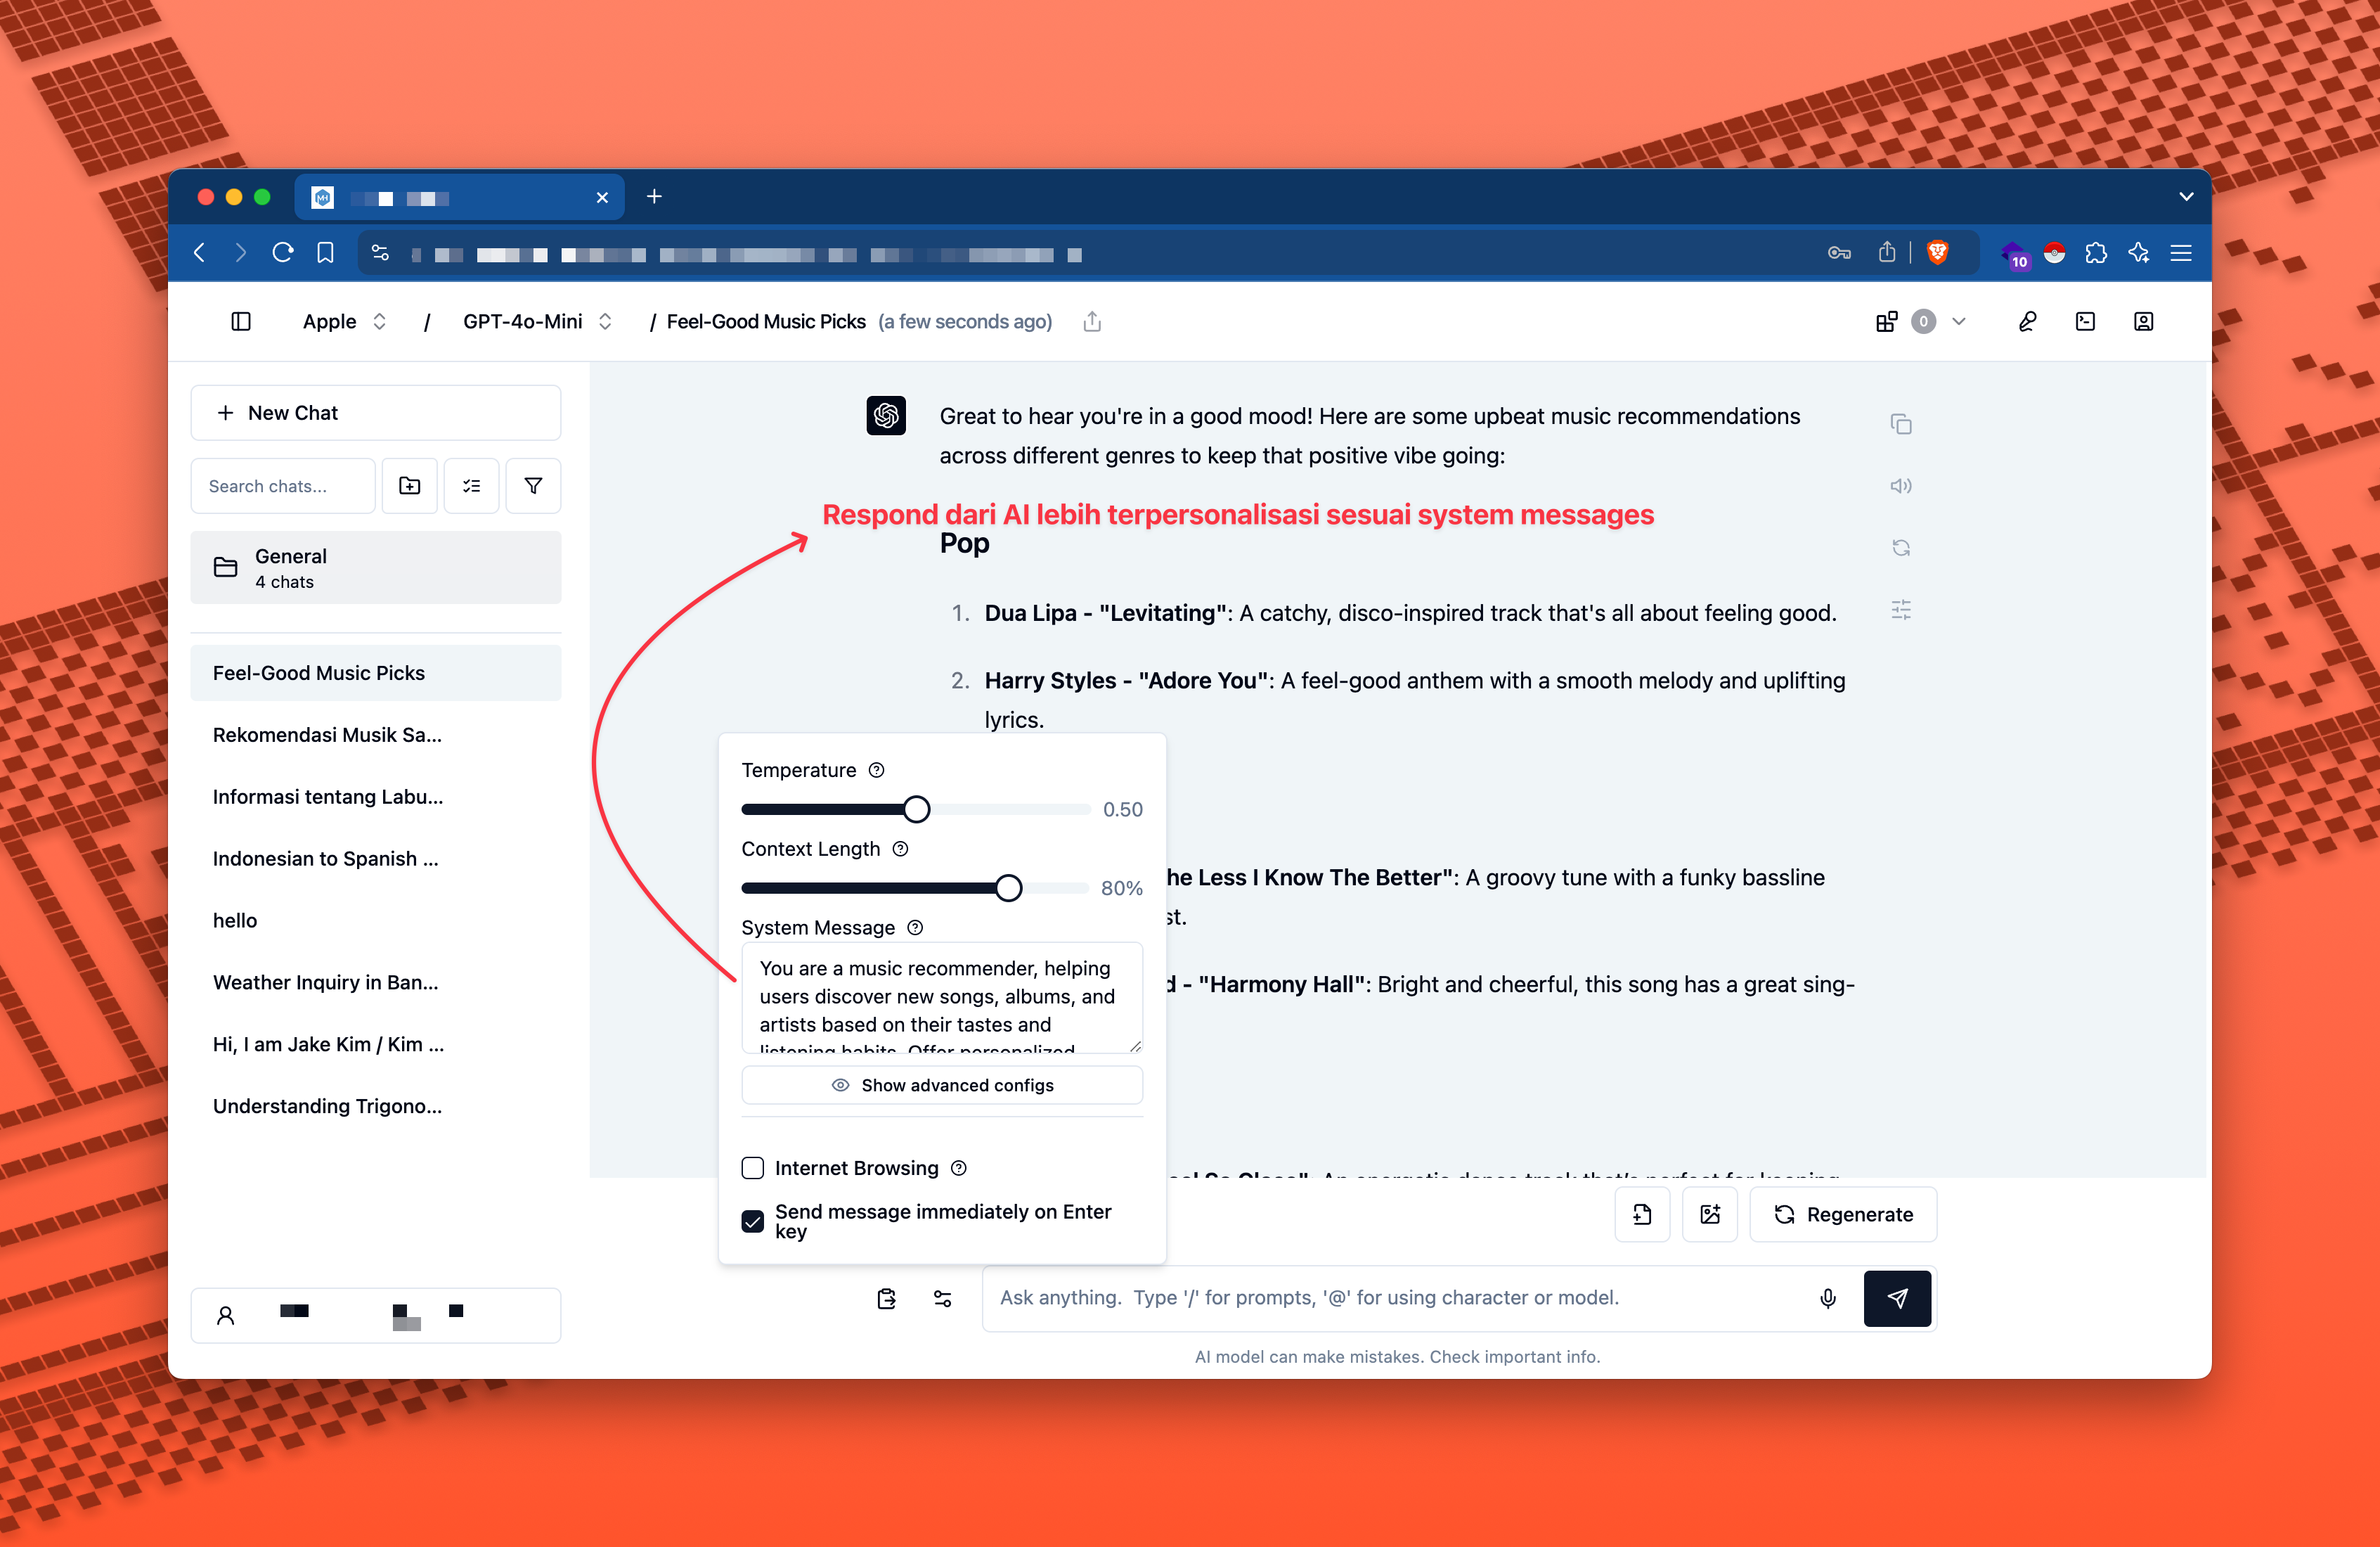Open browser hamburger menu

tap(2181, 253)
